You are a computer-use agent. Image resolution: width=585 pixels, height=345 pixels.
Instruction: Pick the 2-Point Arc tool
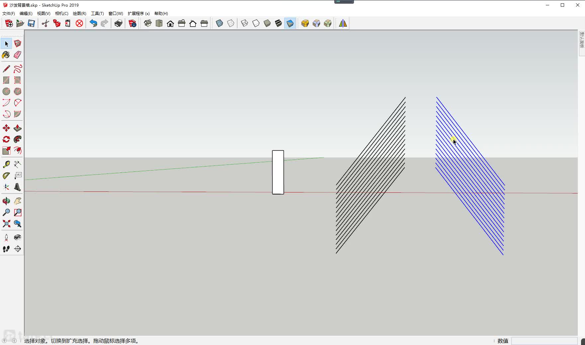point(6,103)
